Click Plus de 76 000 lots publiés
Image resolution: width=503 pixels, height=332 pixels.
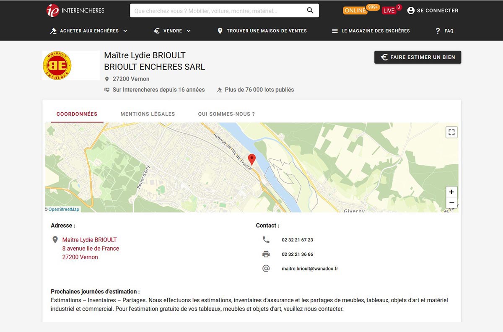[259, 90]
